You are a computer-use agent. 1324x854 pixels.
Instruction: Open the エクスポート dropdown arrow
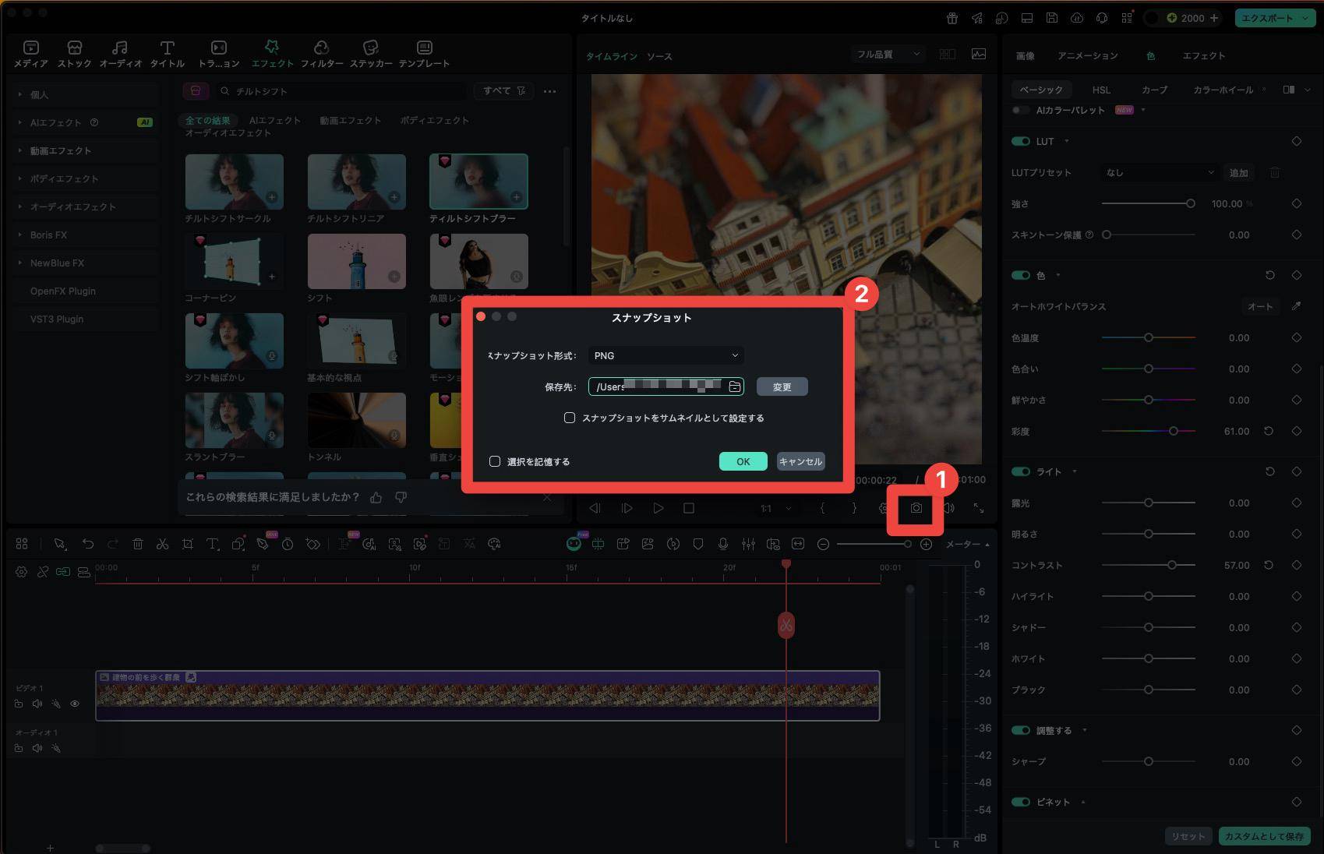[1305, 18]
